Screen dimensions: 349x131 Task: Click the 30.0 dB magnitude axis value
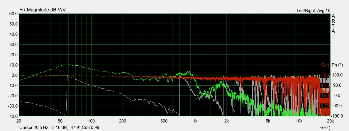[x=13, y=45]
